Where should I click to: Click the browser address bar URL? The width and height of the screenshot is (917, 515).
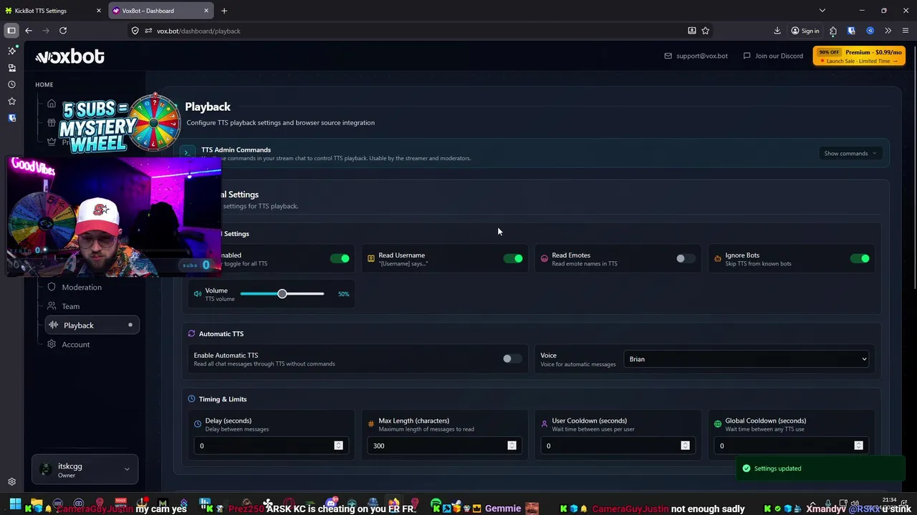[198, 31]
